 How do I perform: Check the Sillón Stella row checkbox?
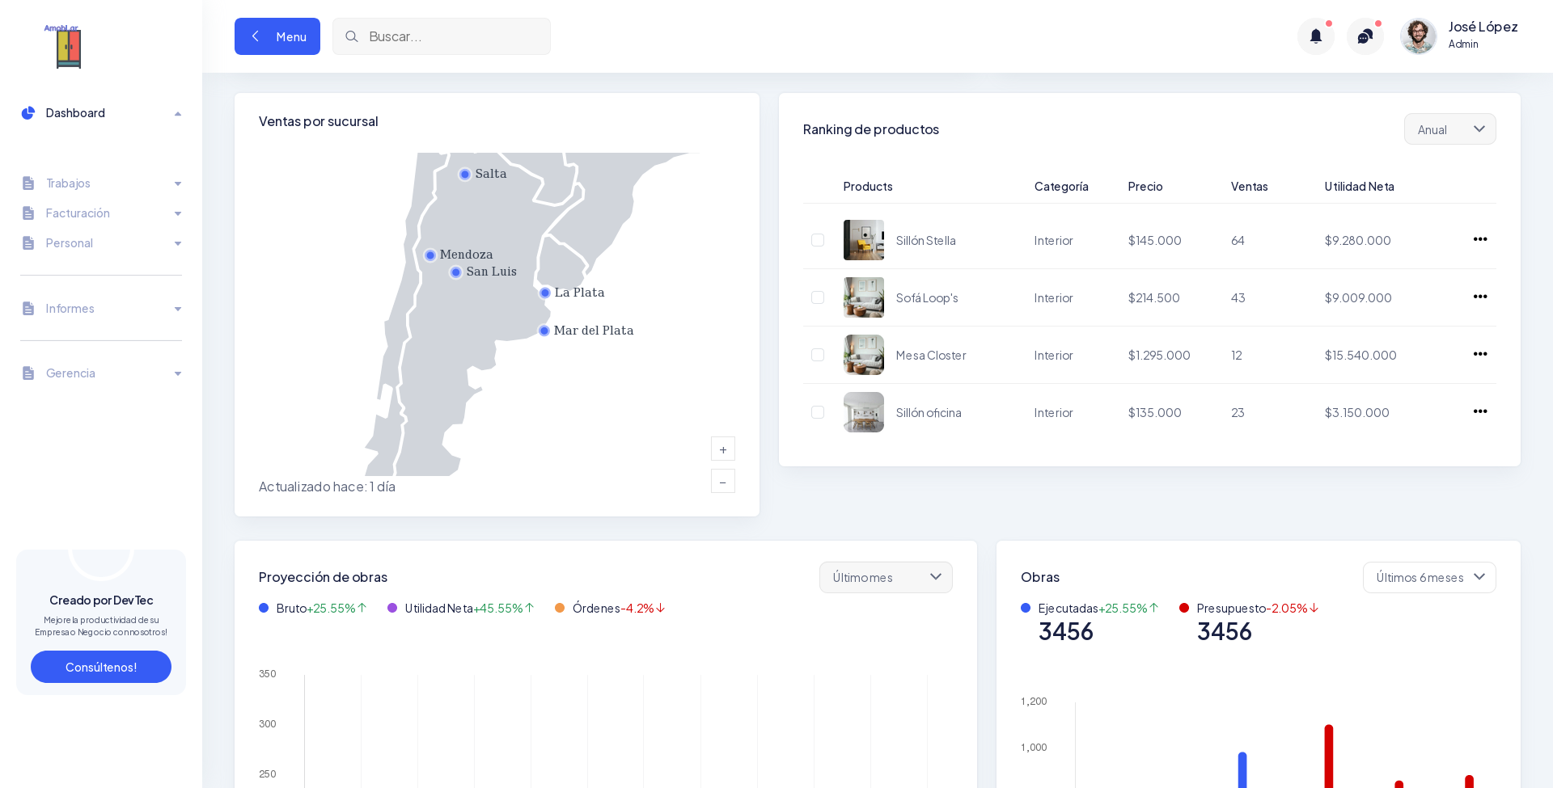(817, 240)
